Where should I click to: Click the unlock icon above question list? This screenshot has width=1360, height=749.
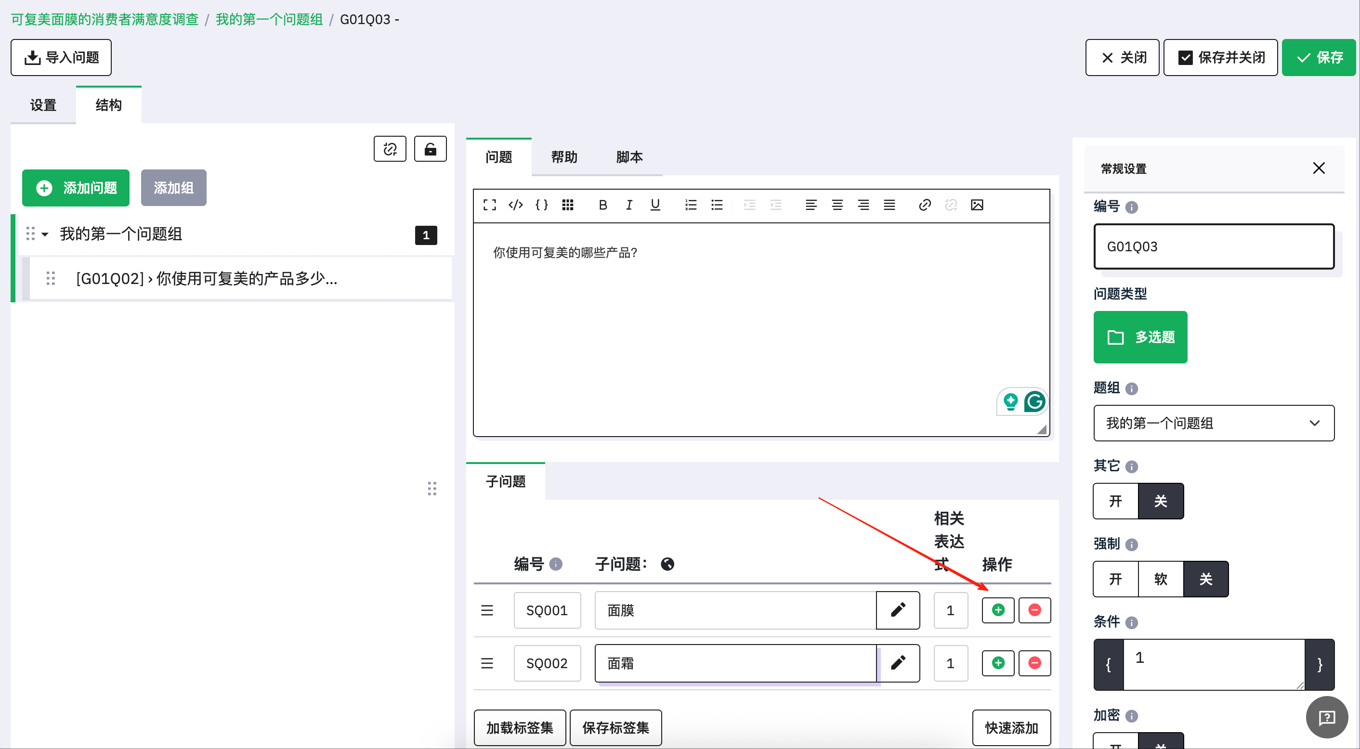pyautogui.click(x=430, y=149)
